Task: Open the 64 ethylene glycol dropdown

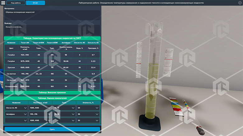Action: (x=88, y=108)
